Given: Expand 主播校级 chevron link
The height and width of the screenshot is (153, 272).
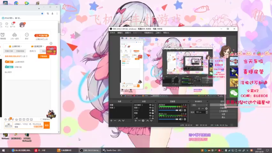Looking at the screenshot, I should [x=15, y=46].
